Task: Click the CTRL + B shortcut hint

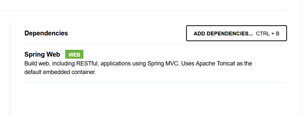Action: [268, 34]
